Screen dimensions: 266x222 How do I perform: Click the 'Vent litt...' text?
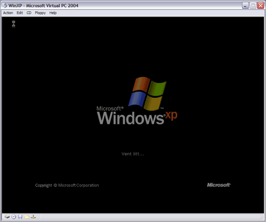(132, 154)
